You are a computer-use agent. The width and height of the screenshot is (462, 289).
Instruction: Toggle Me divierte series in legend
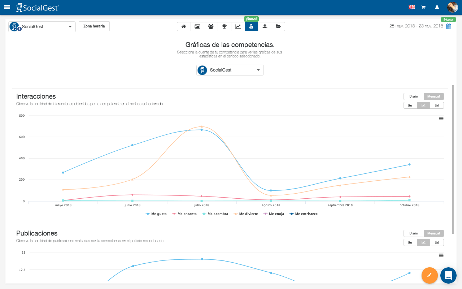tap(246, 214)
